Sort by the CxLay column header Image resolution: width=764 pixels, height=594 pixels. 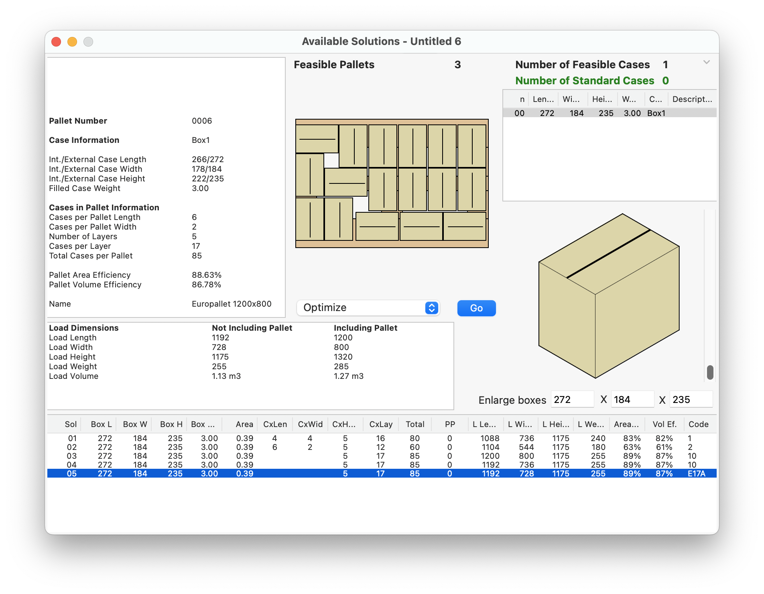click(x=381, y=424)
